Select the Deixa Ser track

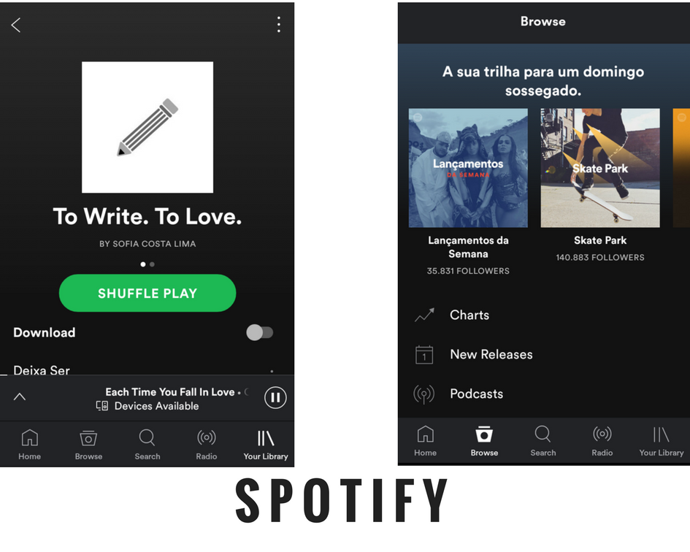pyautogui.click(x=42, y=370)
